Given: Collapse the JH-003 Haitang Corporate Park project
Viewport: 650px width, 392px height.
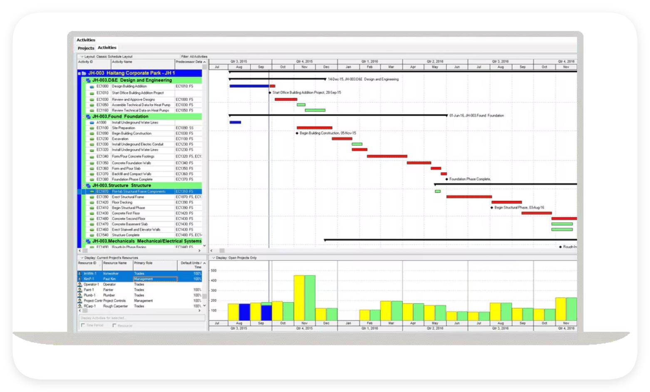Looking at the screenshot, I should tap(79, 73).
